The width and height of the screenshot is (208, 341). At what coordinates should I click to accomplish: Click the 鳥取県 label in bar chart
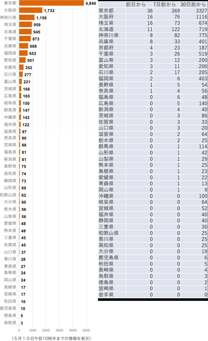(10, 323)
